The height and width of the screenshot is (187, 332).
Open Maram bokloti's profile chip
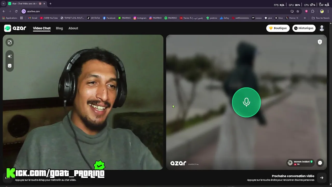pyautogui.click(x=300, y=163)
